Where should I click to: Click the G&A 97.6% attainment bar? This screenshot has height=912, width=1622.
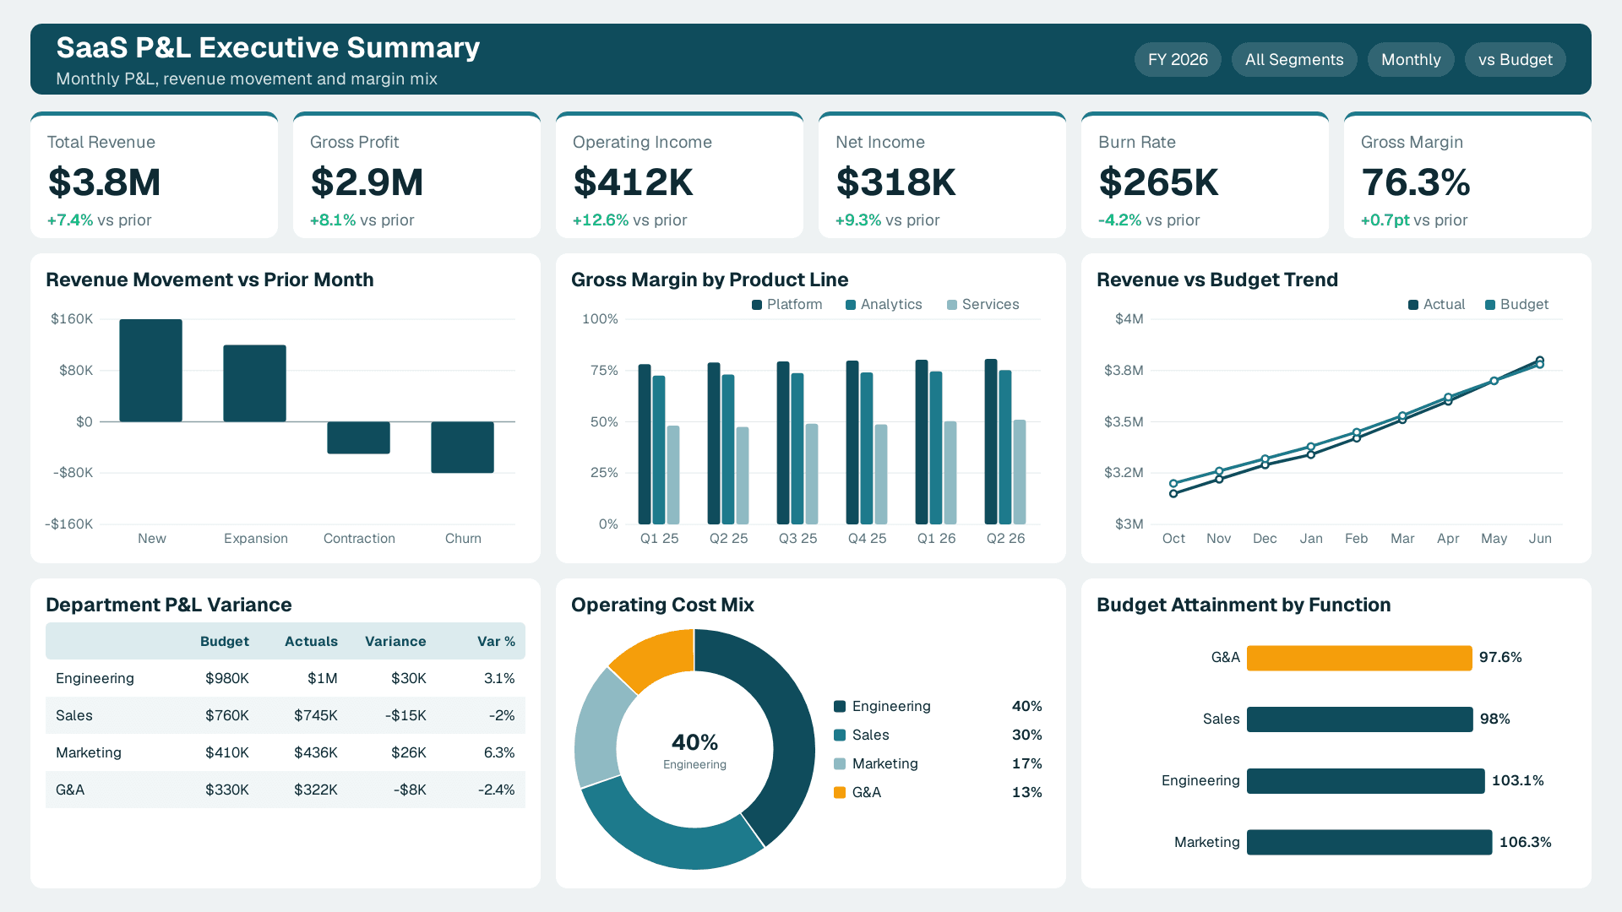(1359, 658)
